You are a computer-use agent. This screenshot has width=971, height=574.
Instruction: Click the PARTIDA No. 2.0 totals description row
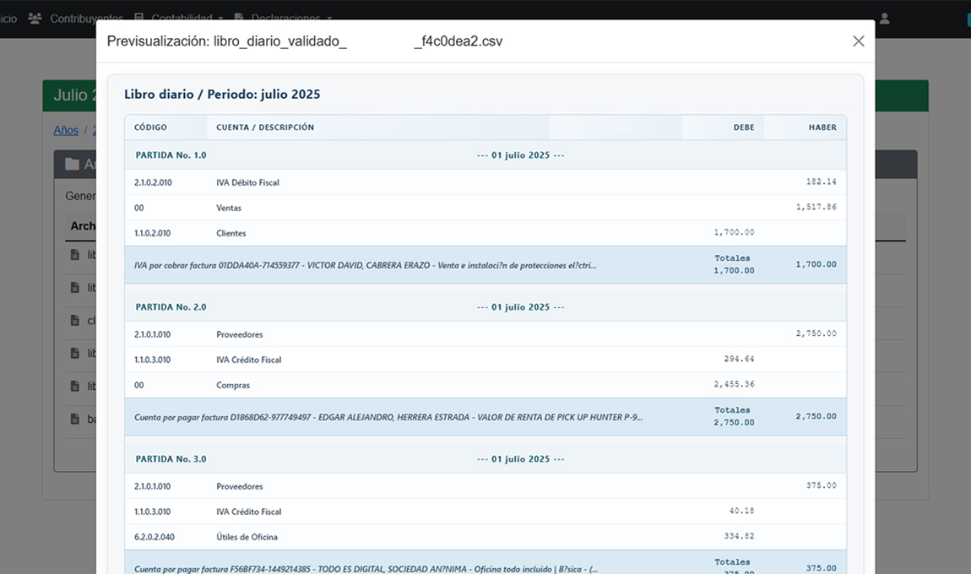[x=388, y=417]
